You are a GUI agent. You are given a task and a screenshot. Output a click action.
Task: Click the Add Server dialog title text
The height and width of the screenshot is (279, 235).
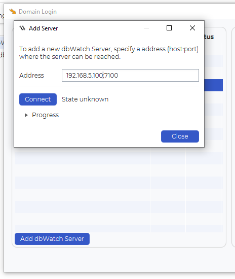(44, 28)
